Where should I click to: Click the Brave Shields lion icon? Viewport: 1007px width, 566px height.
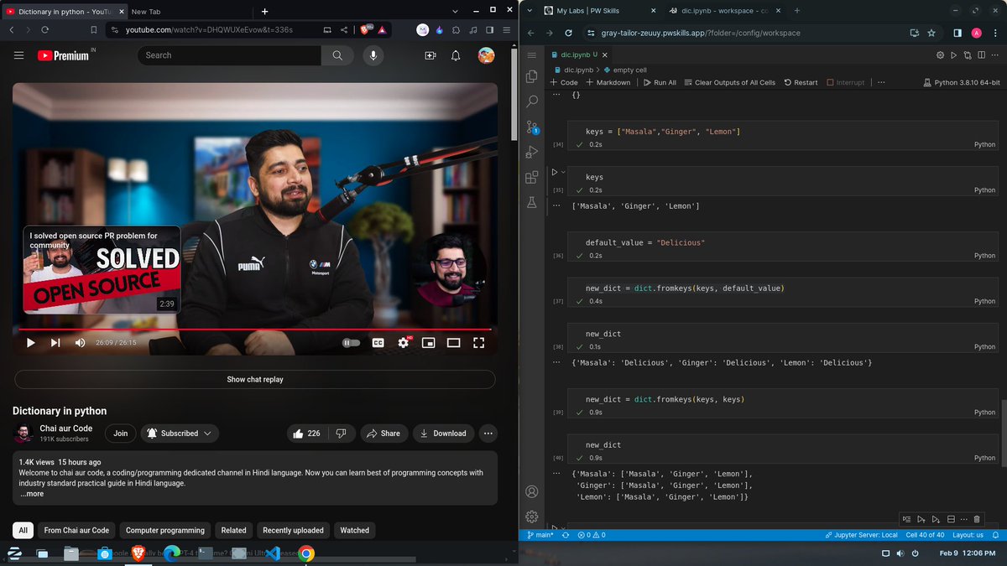[366, 29]
